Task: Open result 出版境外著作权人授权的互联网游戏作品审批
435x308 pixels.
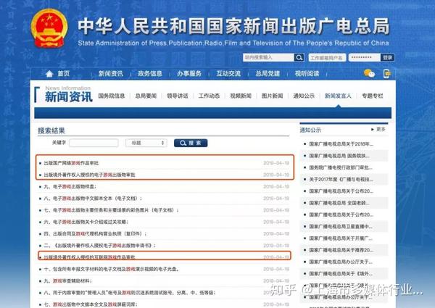Action: tap(89, 257)
